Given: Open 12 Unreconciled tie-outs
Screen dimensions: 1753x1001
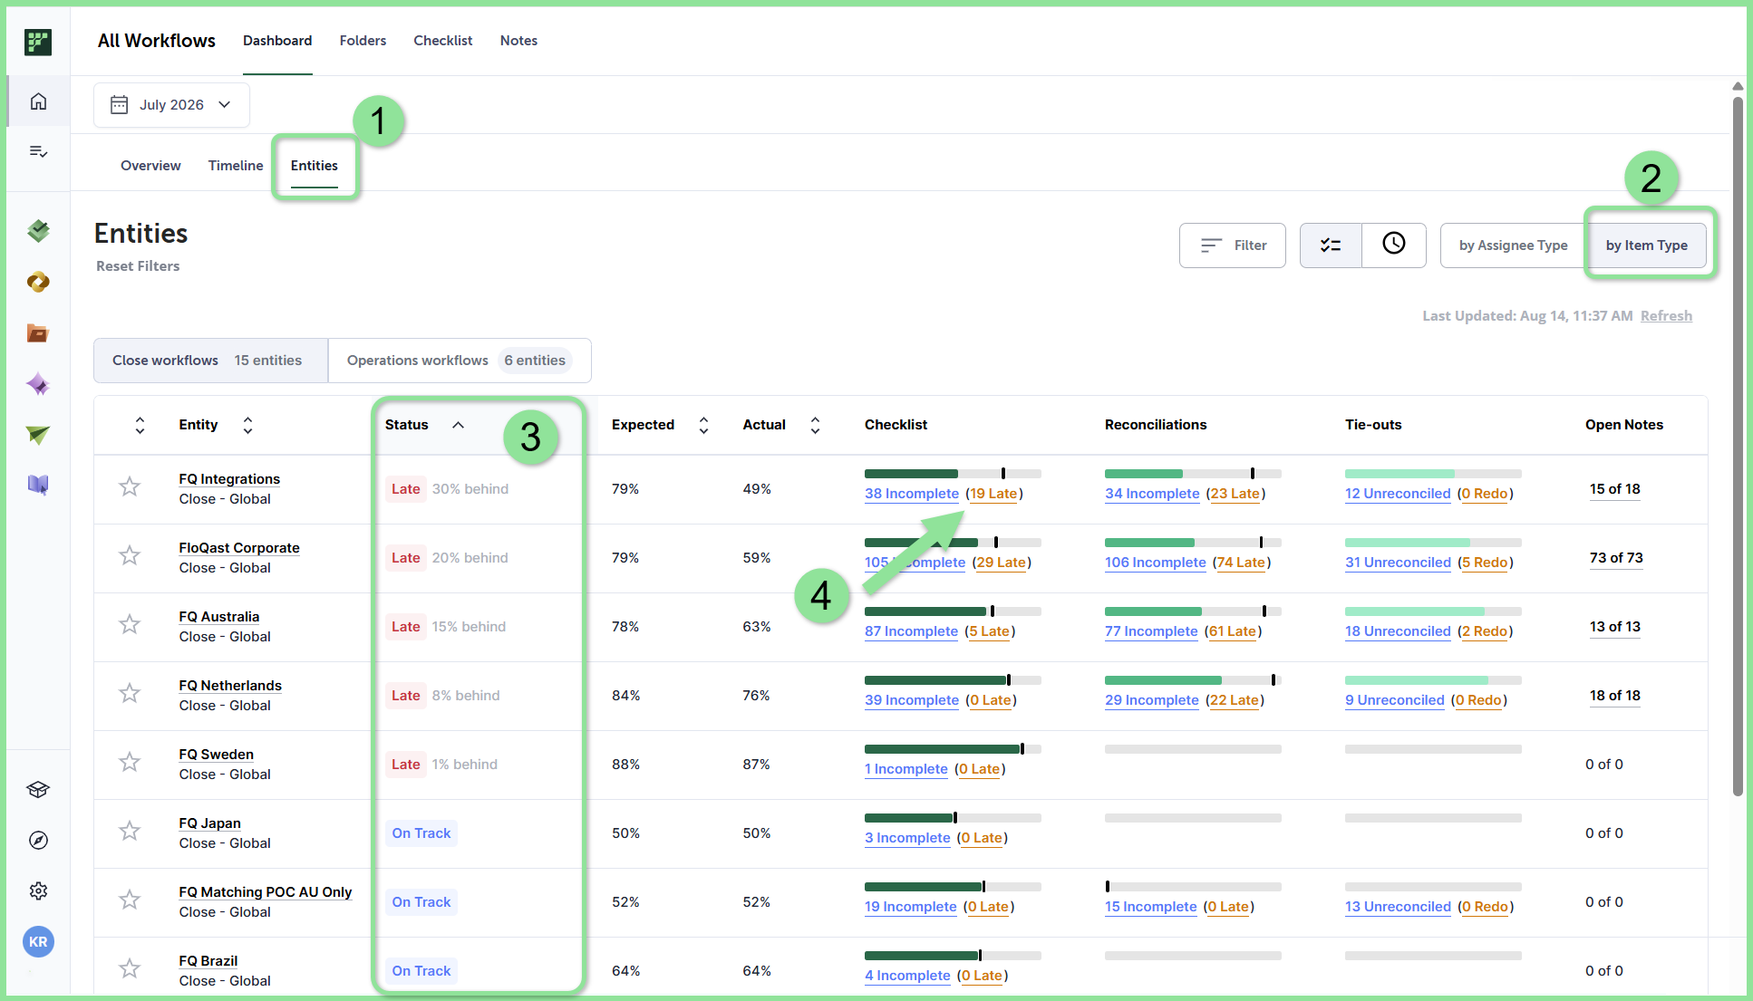Looking at the screenshot, I should (x=1398, y=494).
